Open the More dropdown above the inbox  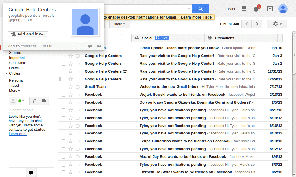tap(119, 24)
